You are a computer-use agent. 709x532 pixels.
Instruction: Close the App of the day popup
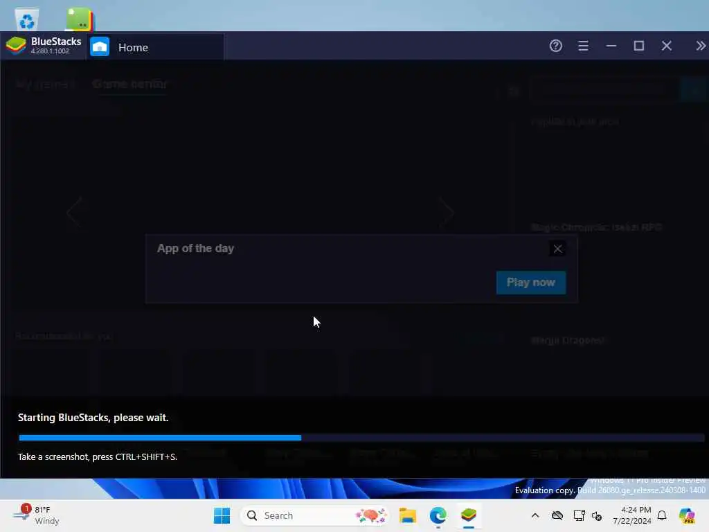[x=557, y=249]
